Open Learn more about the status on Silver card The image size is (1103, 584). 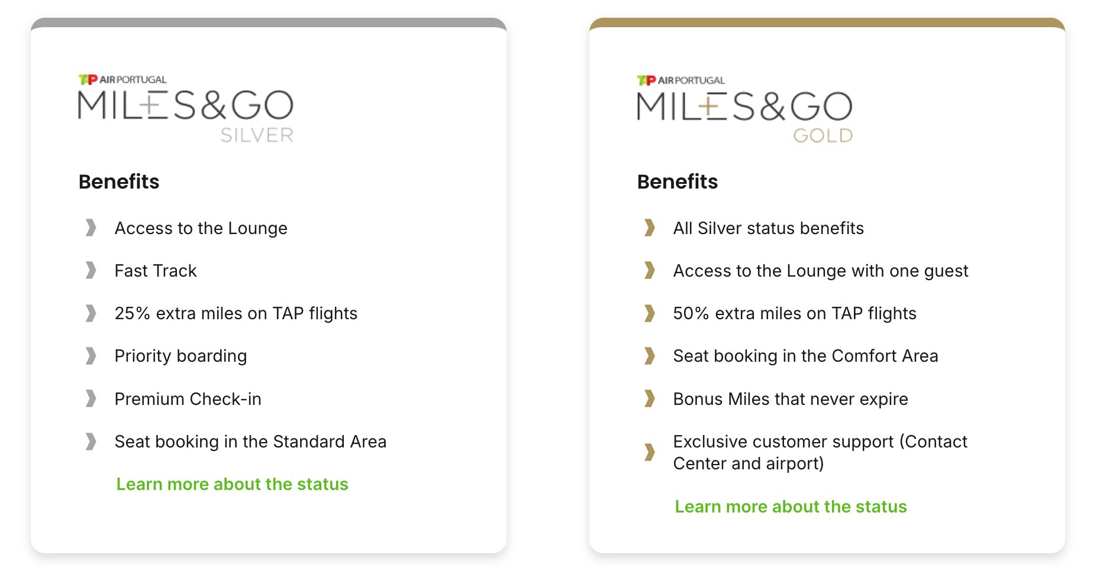[233, 484]
